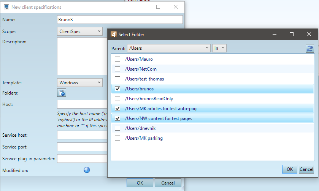Select the /Users/brunosReadOnly row text
319x191 pixels.
pos(149,99)
